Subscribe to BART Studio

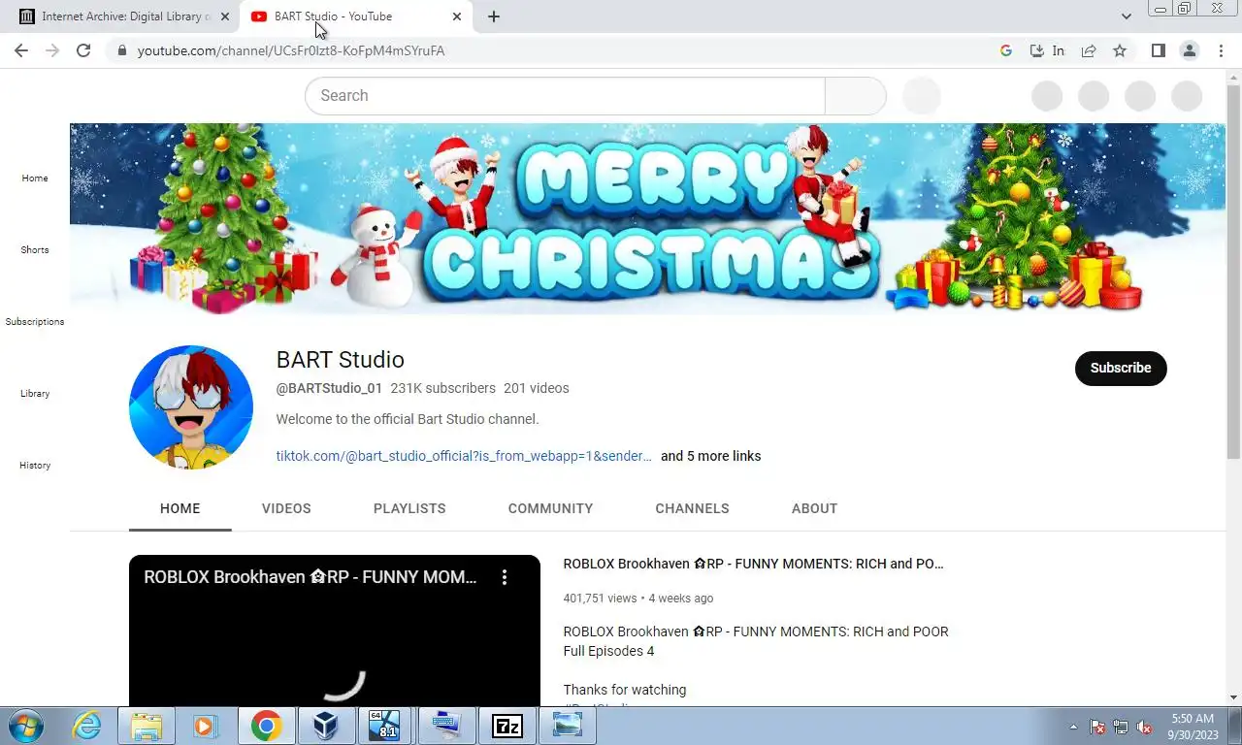click(1121, 369)
